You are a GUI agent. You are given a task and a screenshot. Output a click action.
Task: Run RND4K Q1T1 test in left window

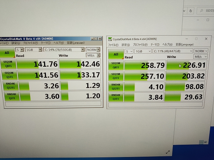click(12, 96)
